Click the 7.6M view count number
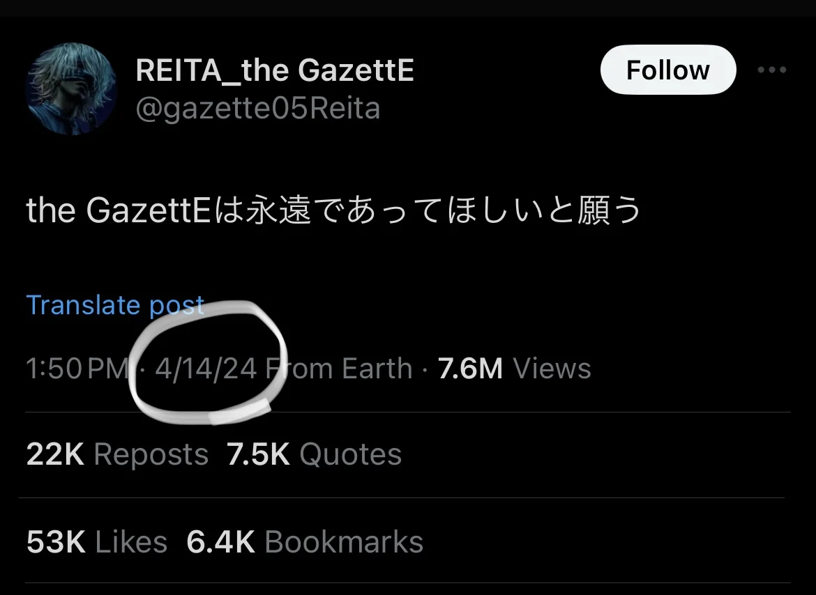 click(x=471, y=369)
